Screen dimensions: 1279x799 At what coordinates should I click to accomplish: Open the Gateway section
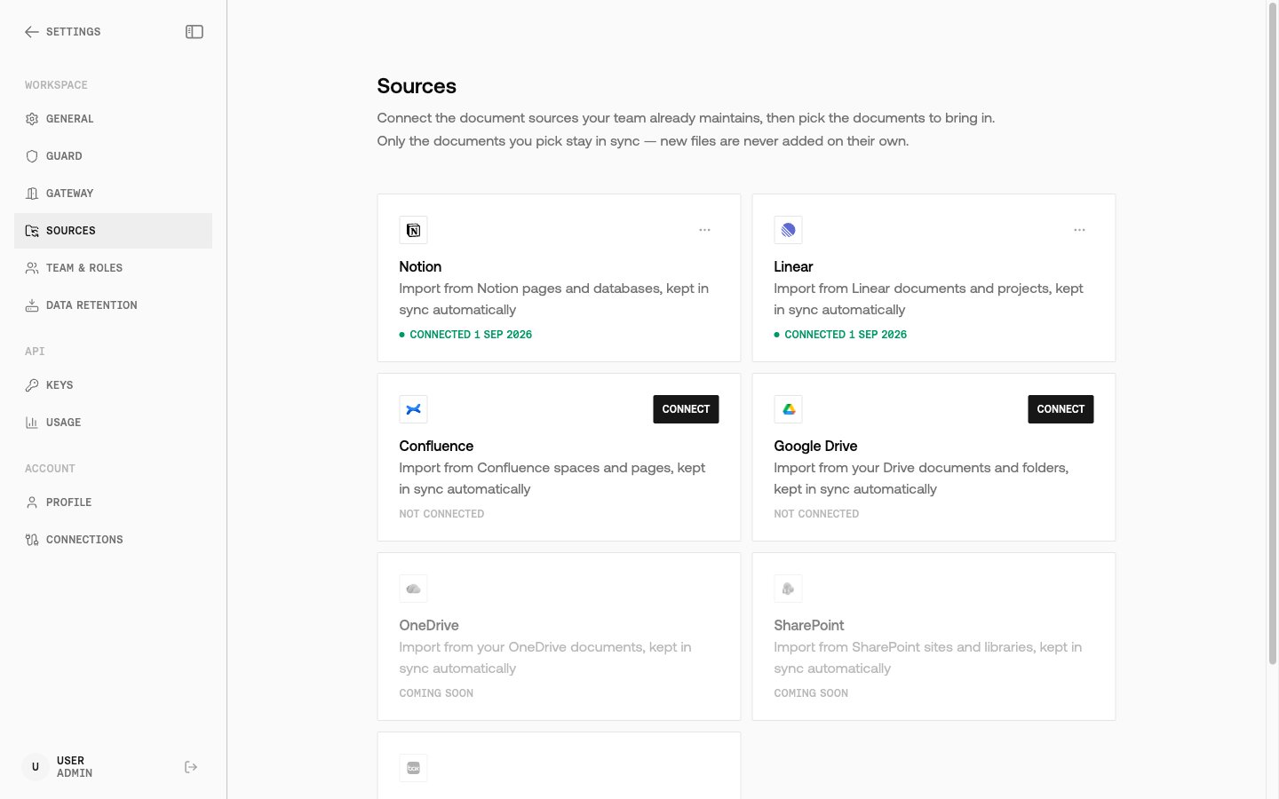(x=114, y=194)
